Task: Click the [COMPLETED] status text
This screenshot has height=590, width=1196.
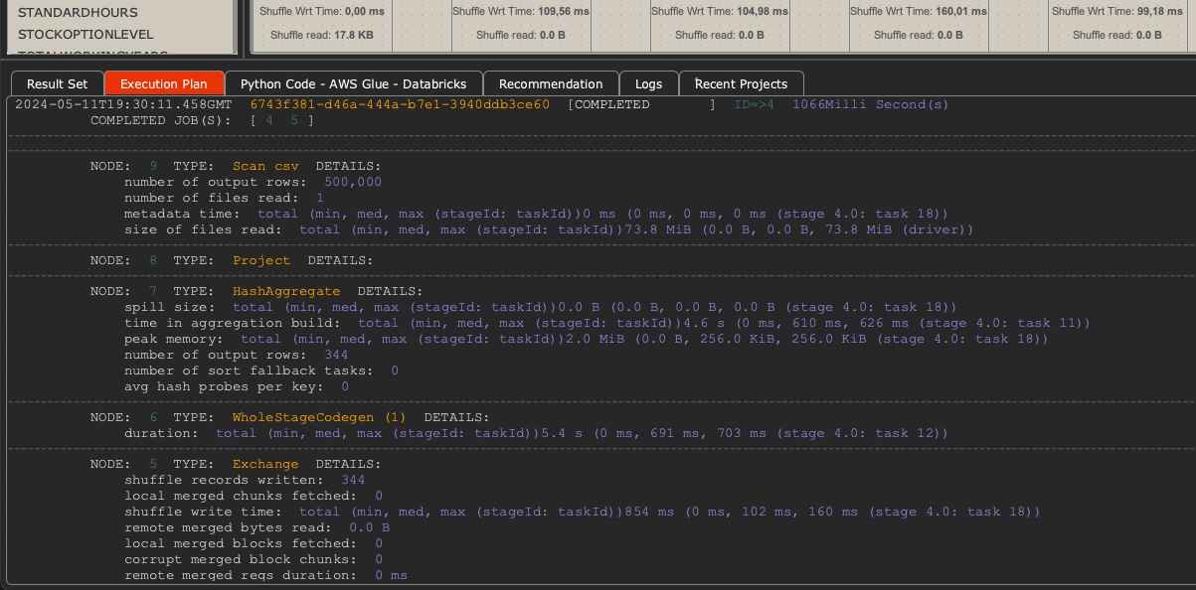Action: (641, 104)
